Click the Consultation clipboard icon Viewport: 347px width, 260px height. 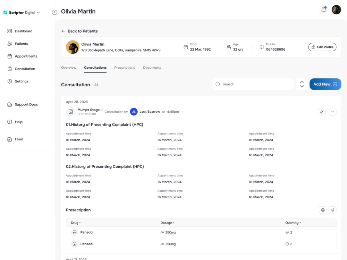pos(9,69)
